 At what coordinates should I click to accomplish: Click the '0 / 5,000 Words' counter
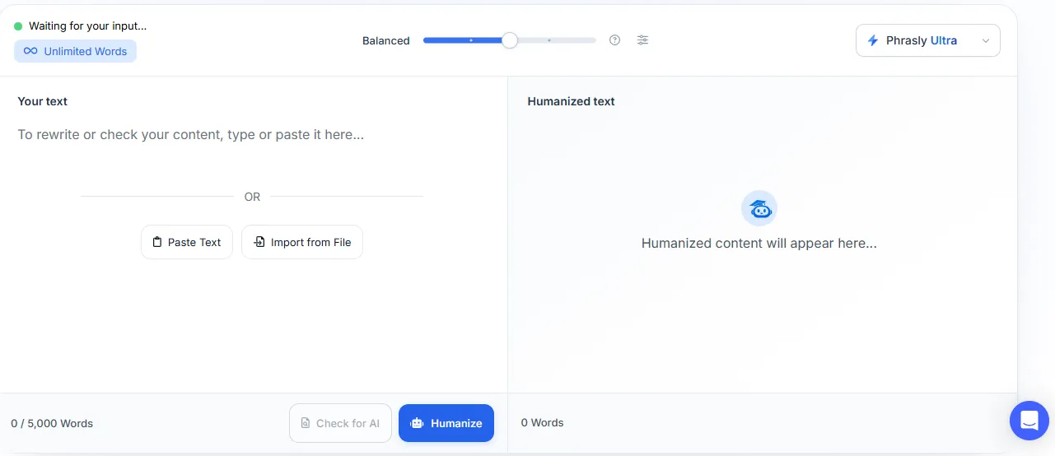click(x=52, y=423)
